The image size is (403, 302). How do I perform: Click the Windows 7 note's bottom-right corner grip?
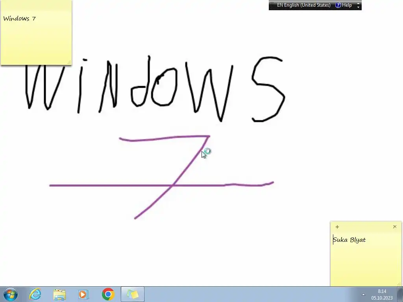[x=69, y=62]
